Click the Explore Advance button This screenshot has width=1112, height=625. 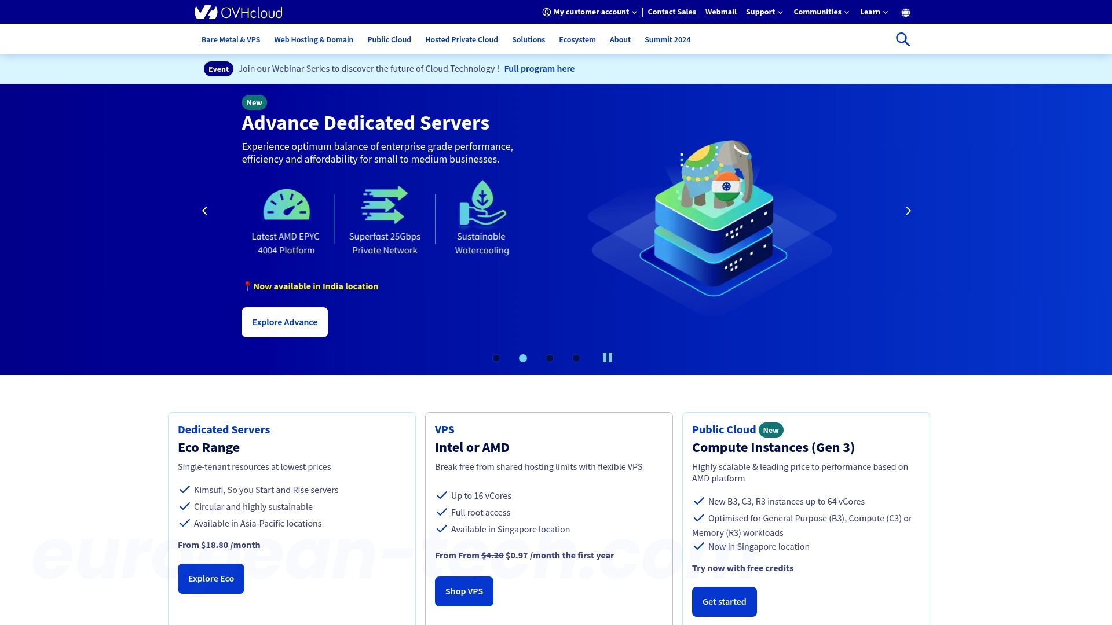point(284,322)
